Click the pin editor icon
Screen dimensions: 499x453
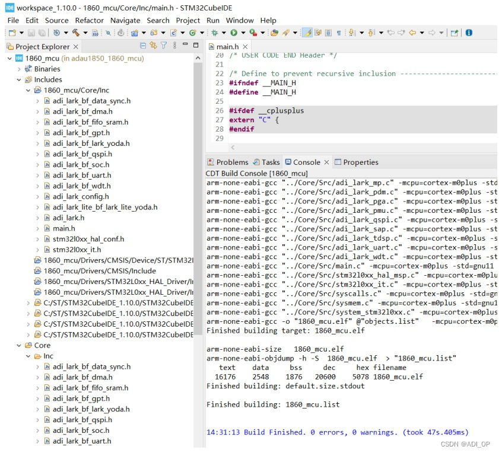[x=454, y=33]
